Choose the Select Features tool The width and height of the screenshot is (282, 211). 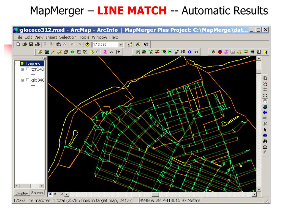[x=265, y=124]
